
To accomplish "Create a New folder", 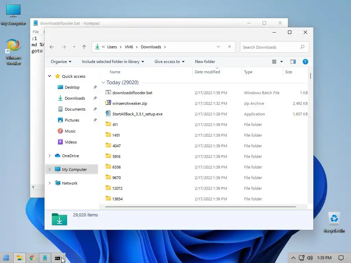I will point(205,62).
